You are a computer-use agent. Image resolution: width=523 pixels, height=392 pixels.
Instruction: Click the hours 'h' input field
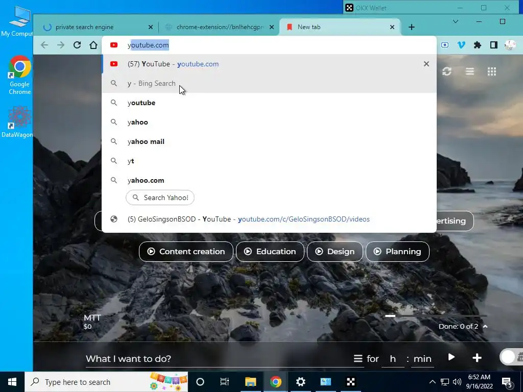393,359
